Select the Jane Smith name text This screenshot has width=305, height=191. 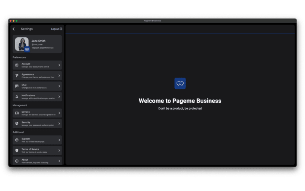[38, 41]
